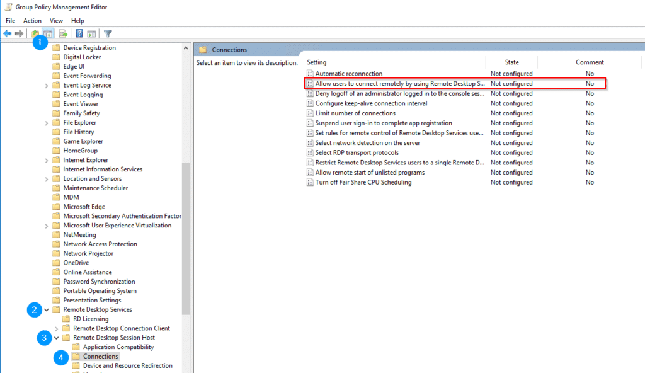Select 'Allow users to connect remotely' setting

[x=400, y=83]
